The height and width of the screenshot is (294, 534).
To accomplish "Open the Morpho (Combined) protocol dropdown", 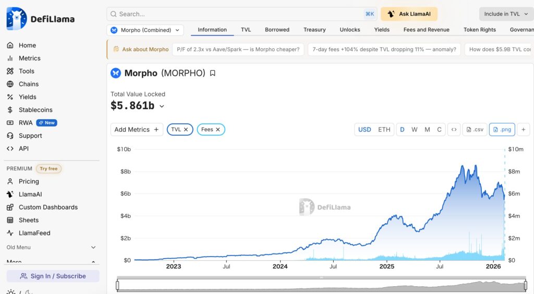I will coord(145,30).
